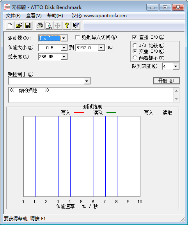Click the description box scroll up arrow
Viewport: 188px width, 225px height.
pos(176,91)
